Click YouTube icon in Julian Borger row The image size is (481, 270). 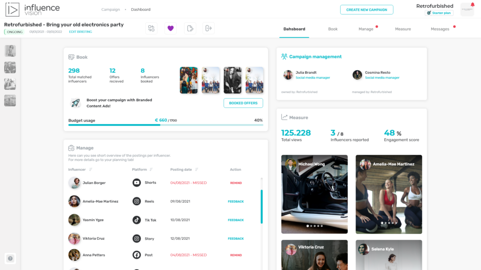click(137, 183)
